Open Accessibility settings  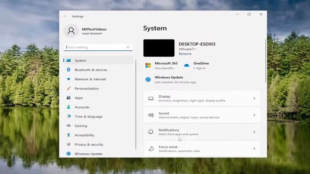(x=98, y=135)
